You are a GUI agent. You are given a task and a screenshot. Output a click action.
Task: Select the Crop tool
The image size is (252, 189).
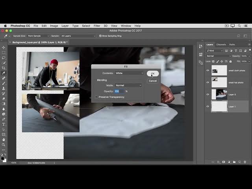[4, 68]
